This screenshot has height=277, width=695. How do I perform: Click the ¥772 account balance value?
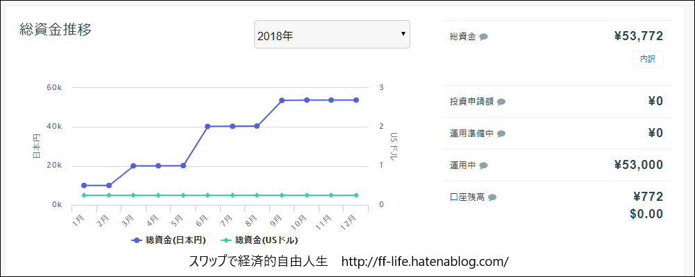(x=648, y=197)
